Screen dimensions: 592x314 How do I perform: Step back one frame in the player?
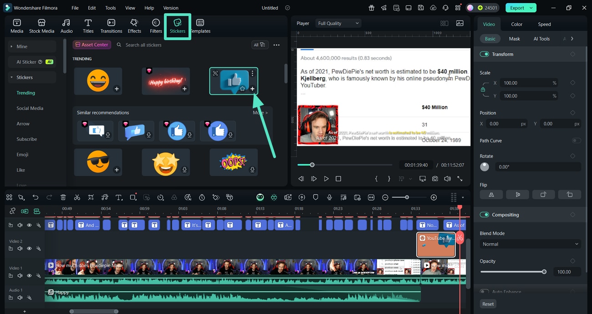click(x=301, y=179)
